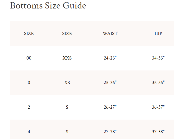Click the HIP column header
The height and width of the screenshot is (139, 174).
(158, 34)
